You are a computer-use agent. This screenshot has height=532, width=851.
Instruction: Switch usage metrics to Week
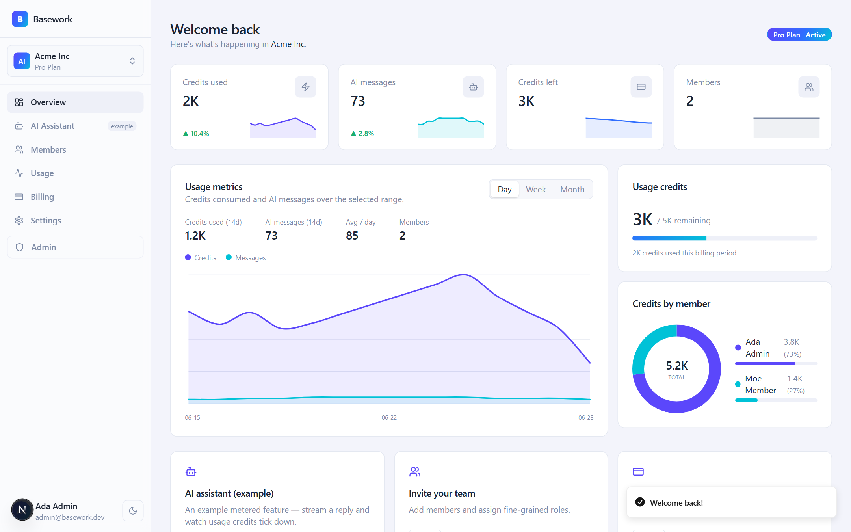[536, 190]
